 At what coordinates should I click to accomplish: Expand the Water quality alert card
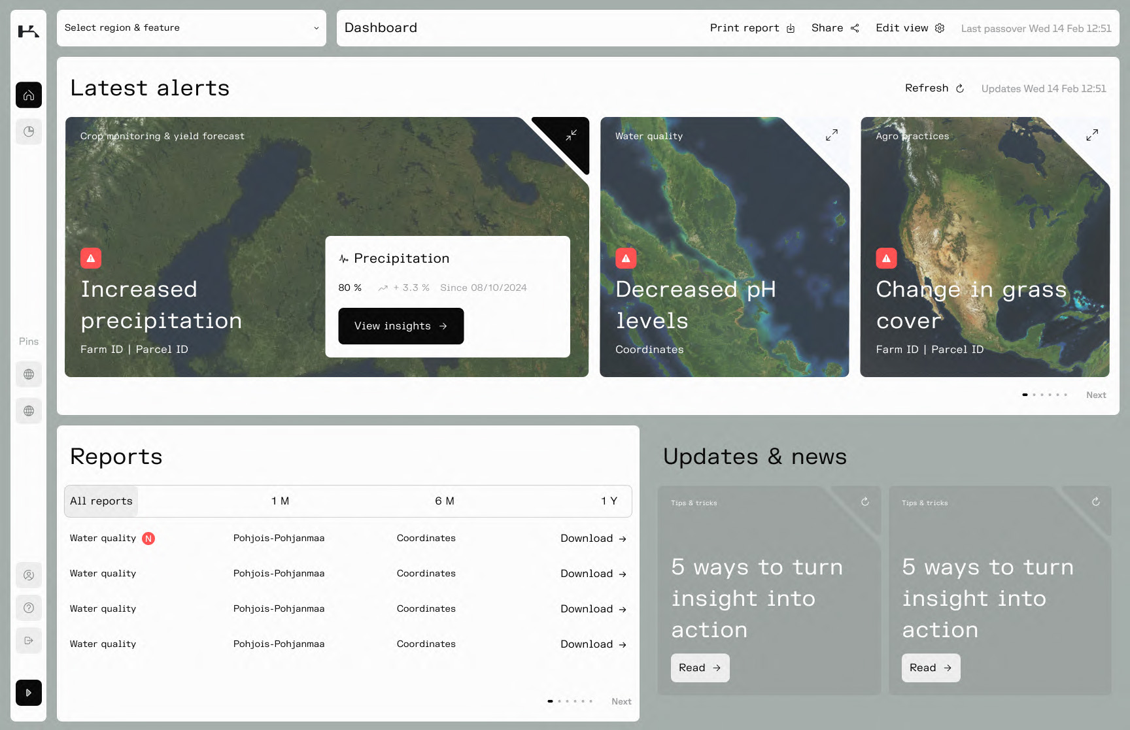831,135
